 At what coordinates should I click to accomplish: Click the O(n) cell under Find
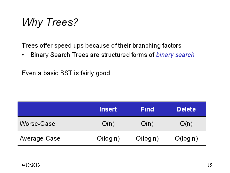(147, 124)
